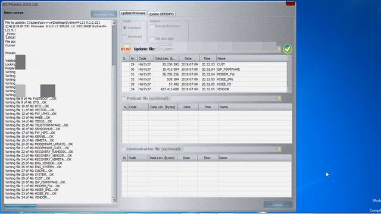Select the HISEE_FS row in firmware table

pyautogui.click(x=204, y=84)
